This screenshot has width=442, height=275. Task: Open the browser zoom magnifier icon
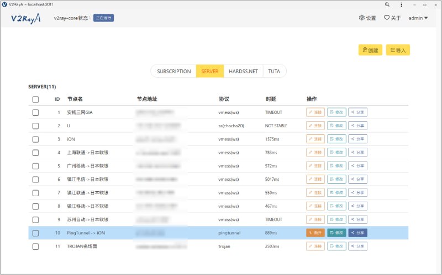[x=387, y=4]
